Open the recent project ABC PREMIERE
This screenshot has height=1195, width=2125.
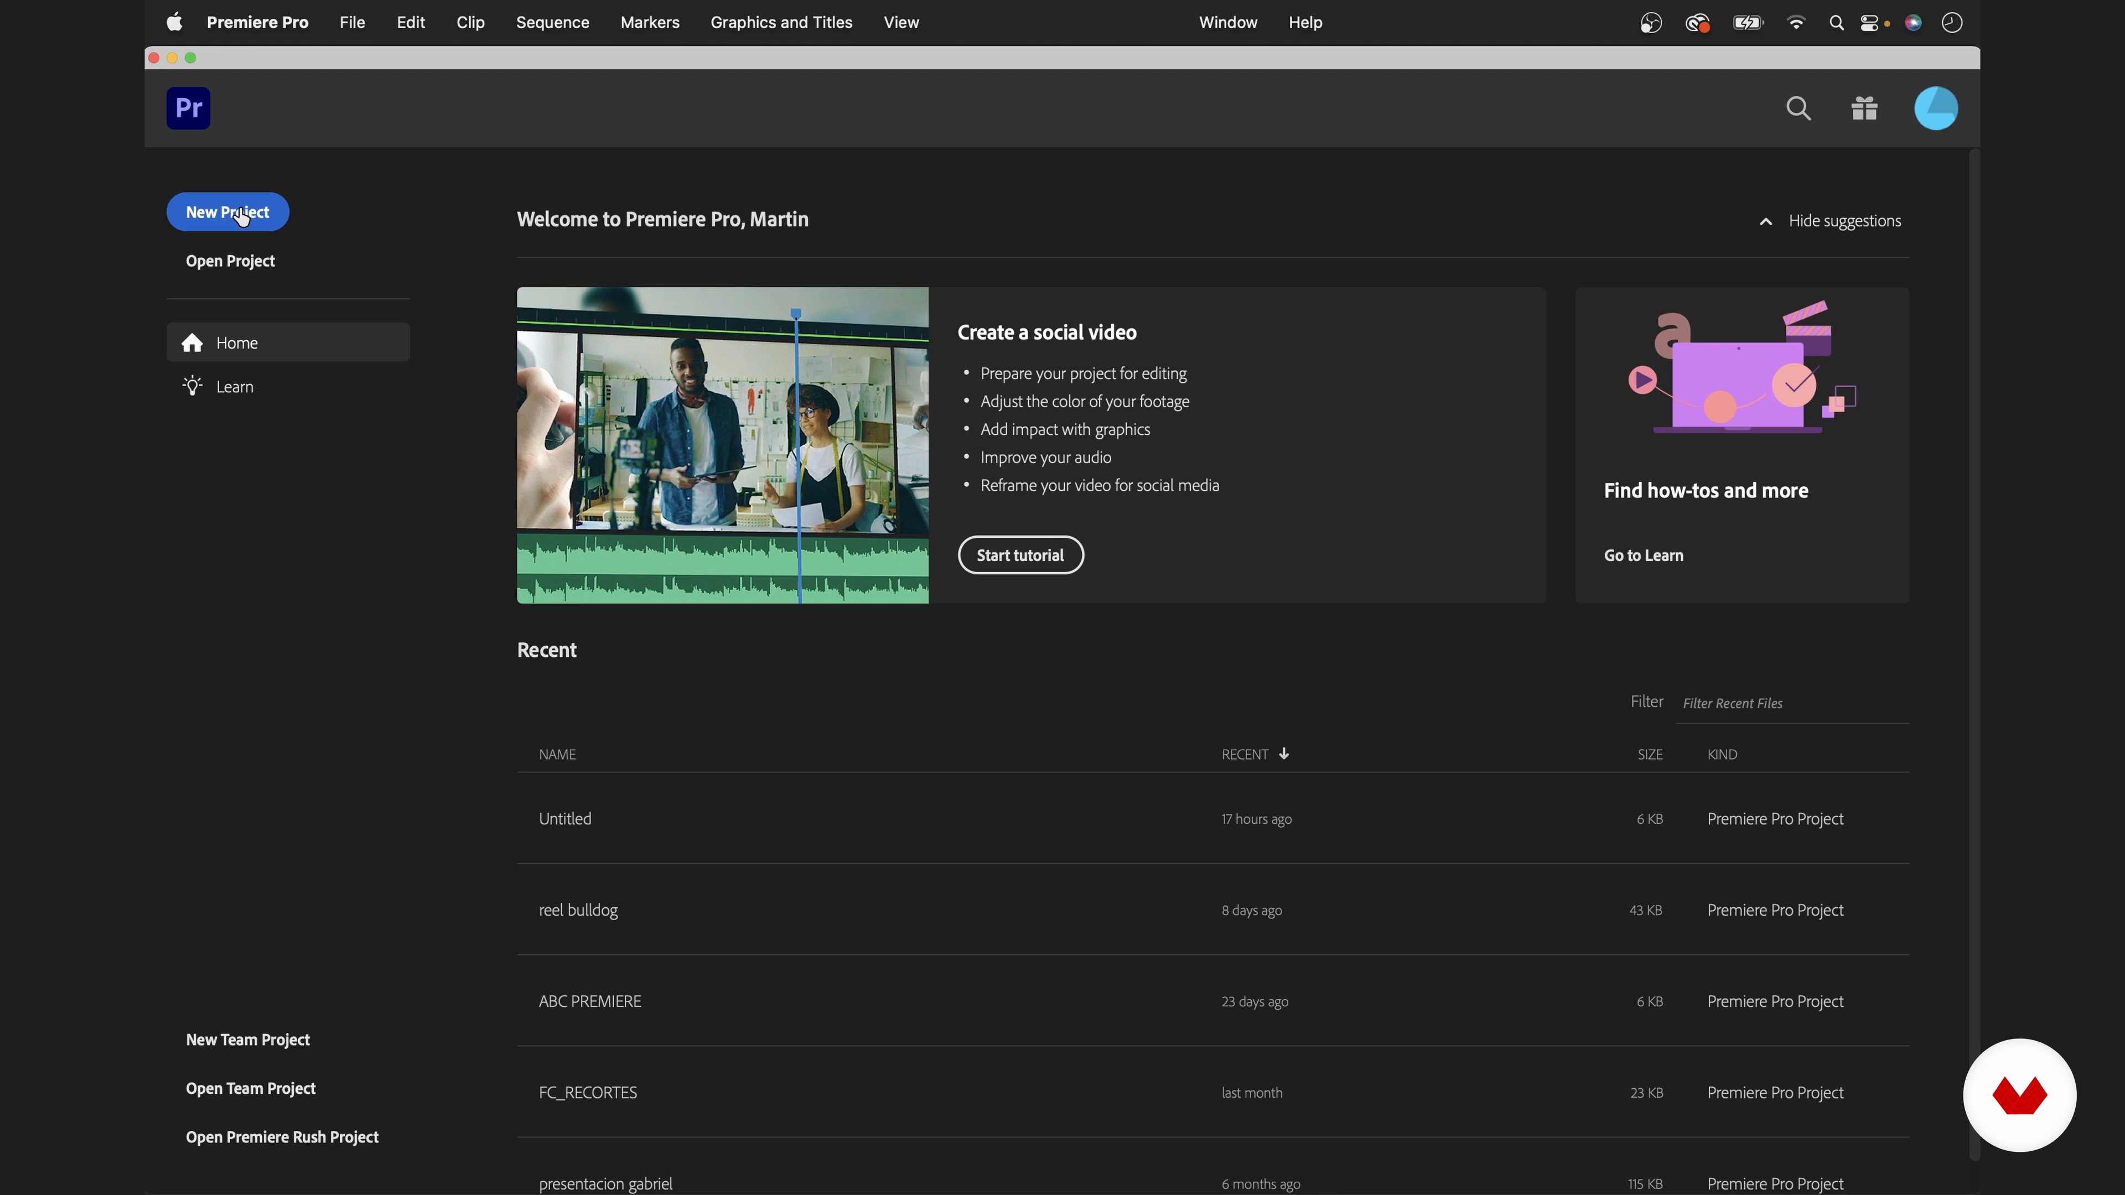pyautogui.click(x=590, y=1000)
